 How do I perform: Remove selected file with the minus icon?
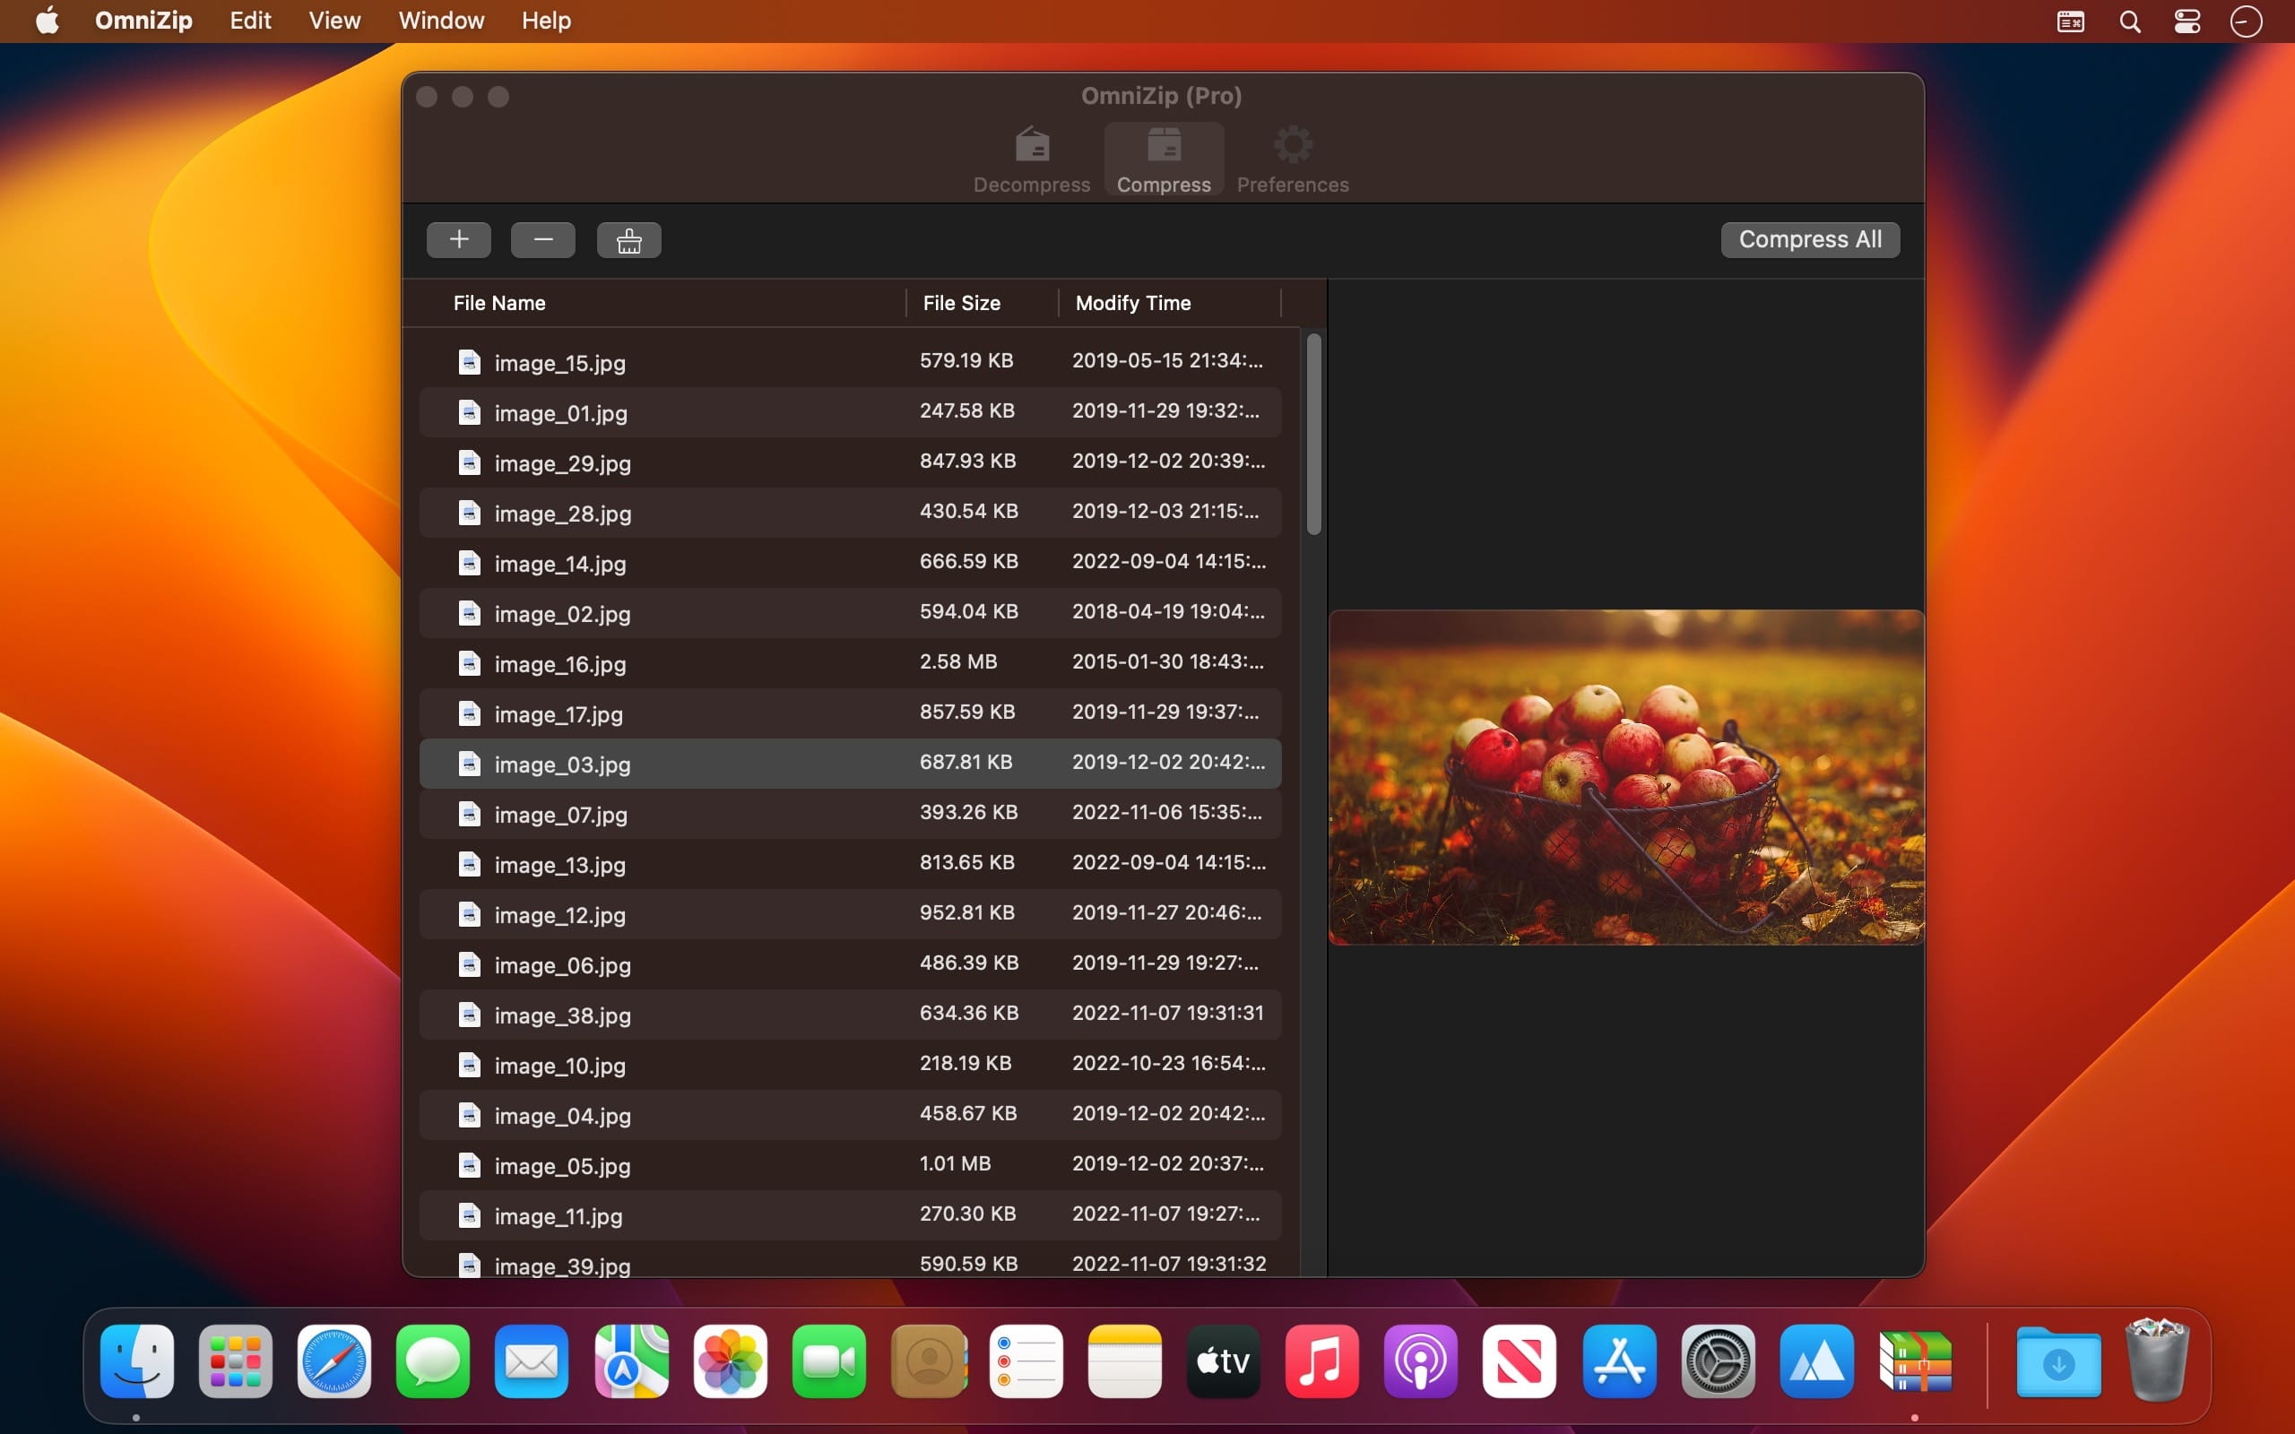pyautogui.click(x=542, y=239)
